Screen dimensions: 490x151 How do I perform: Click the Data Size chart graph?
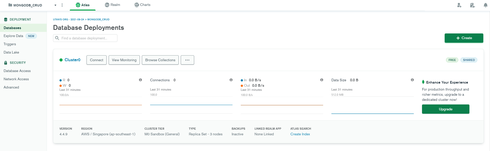click(x=373, y=105)
